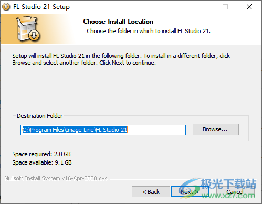Click the Jiguang download site watermark logo text
The height and width of the screenshot is (204, 262).
tap(228, 184)
